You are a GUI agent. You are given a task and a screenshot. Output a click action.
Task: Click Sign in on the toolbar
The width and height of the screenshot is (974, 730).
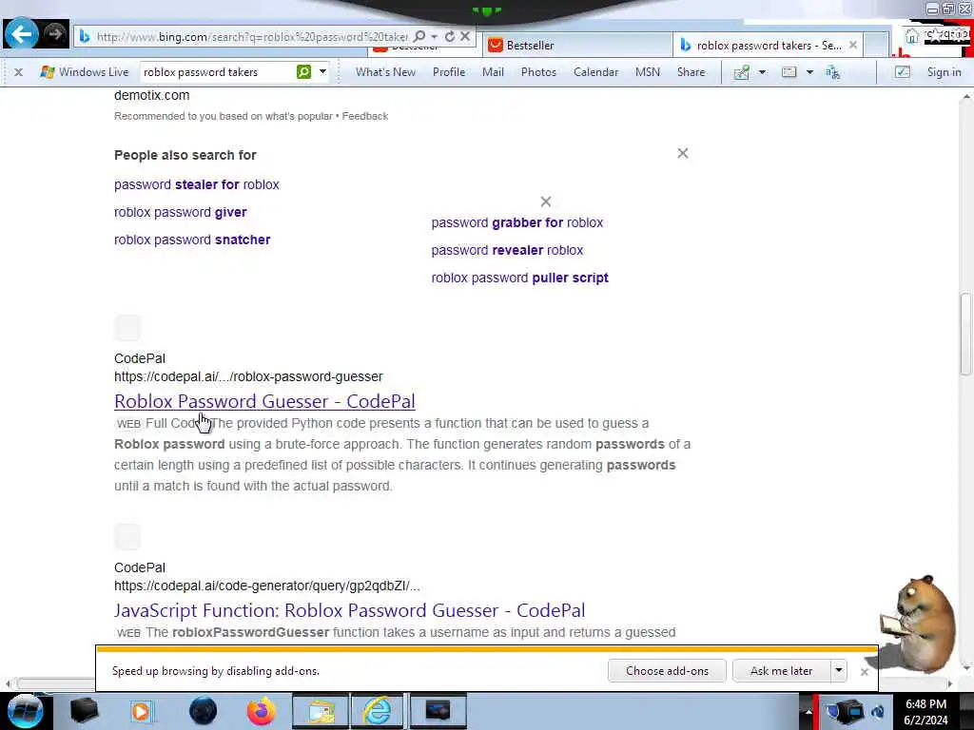point(945,72)
